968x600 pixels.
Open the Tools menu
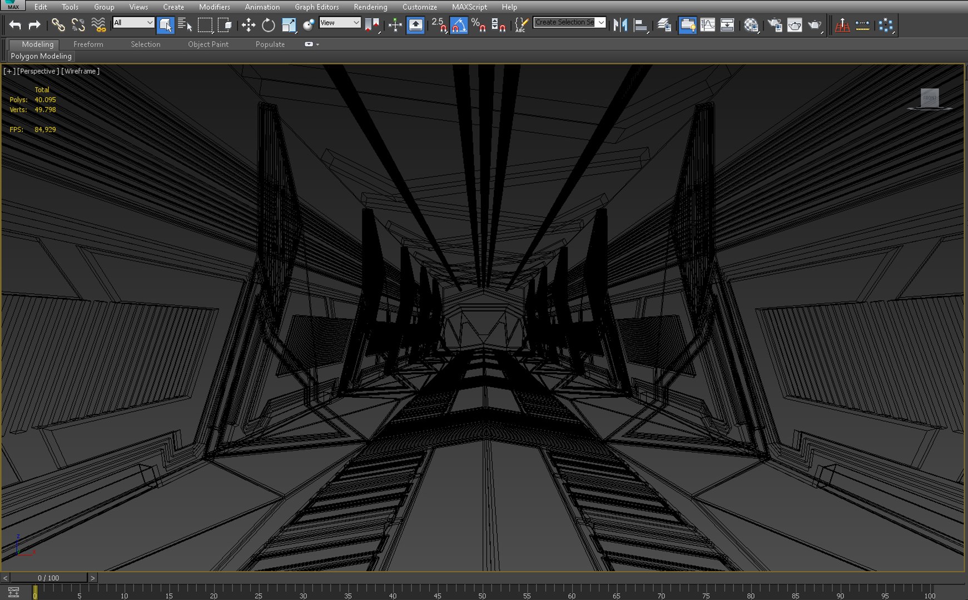(x=70, y=7)
